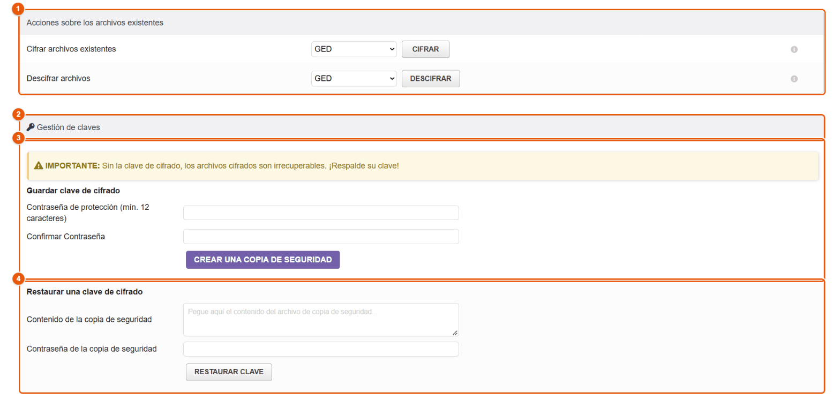840x401 pixels.
Task: Click the 'Descifrar archivos' label
Action: 58,78
